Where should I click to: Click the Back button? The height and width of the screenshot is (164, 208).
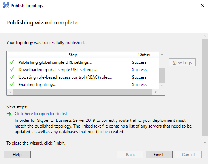pyautogui.click(x=130, y=154)
